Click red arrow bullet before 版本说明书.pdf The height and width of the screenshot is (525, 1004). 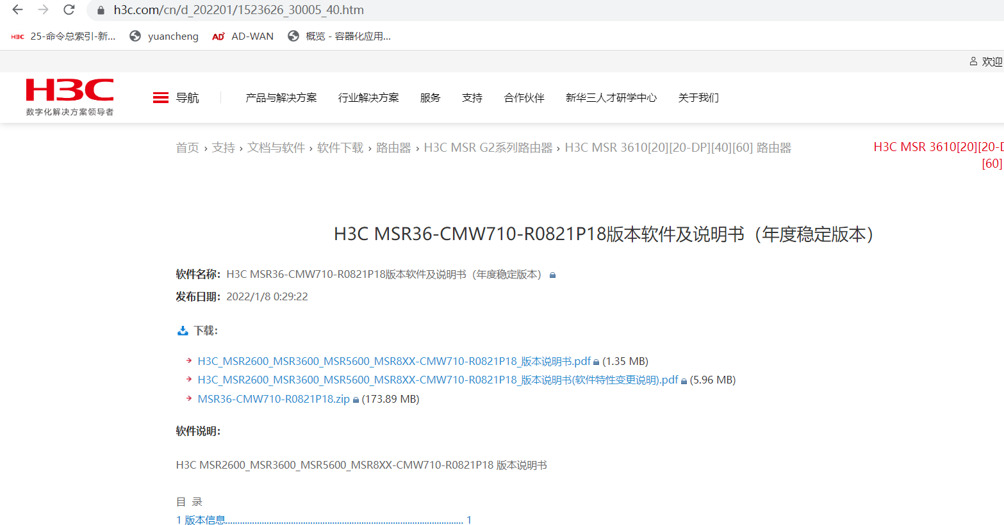(x=189, y=360)
